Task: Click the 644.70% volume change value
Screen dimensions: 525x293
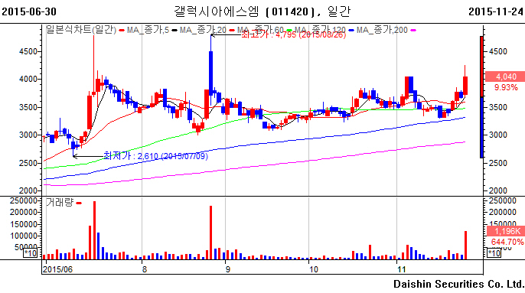Action: click(507, 242)
